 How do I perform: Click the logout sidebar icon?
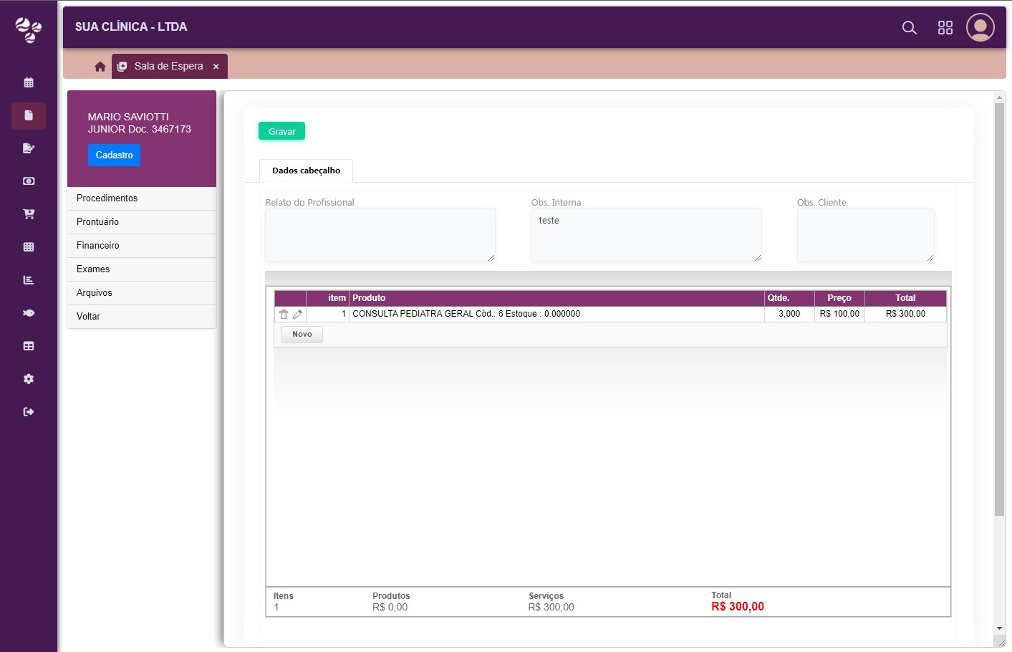29,412
